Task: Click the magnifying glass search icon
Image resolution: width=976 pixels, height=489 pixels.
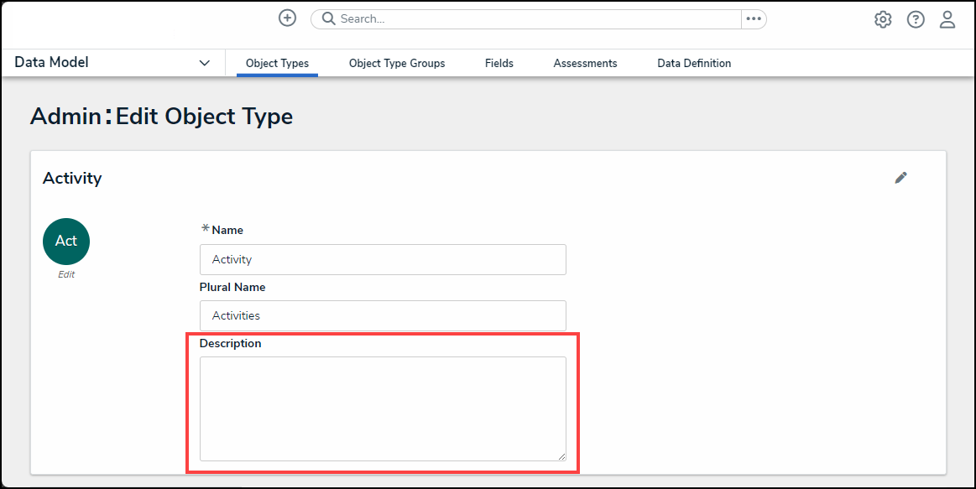Action: (328, 19)
